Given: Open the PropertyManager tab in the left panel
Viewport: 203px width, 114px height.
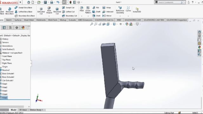Looking at the screenshot, I should 4,28.
